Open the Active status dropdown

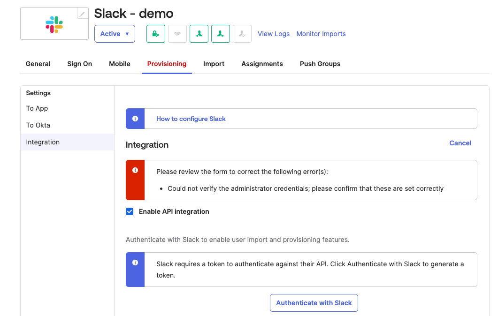pyautogui.click(x=115, y=34)
